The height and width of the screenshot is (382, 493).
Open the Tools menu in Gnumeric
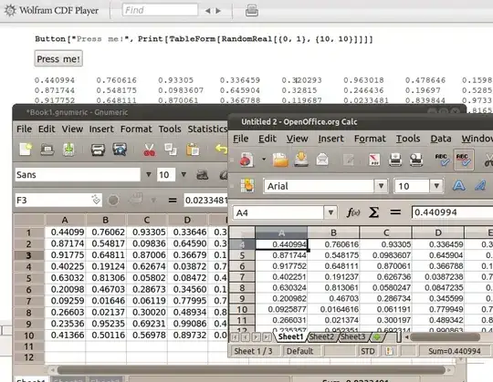(x=170, y=129)
